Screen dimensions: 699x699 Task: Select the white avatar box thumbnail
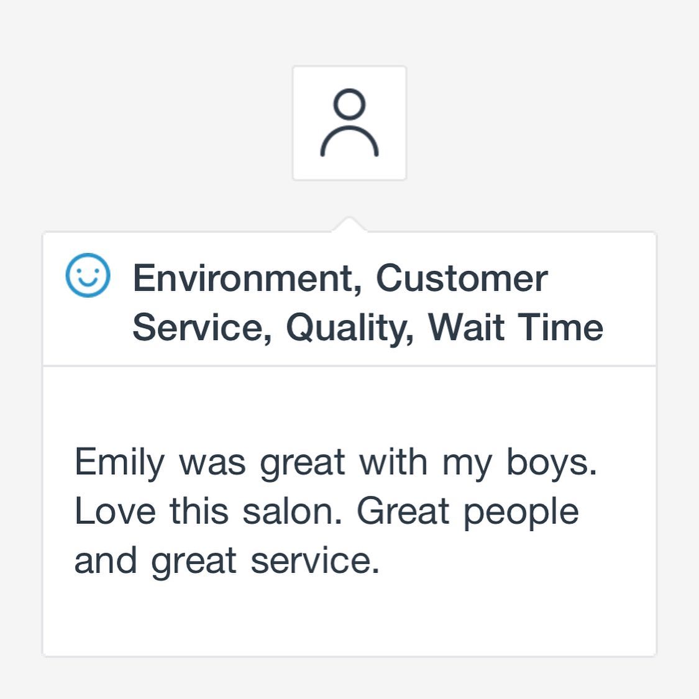tap(349, 123)
